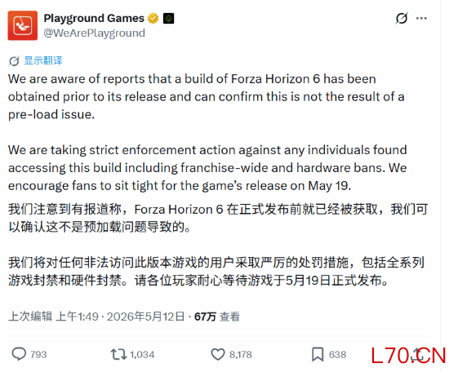The width and height of the screenshot is (449, 372).
Task: Click the share icon behind watermark
Action: [x=417, y=354]
